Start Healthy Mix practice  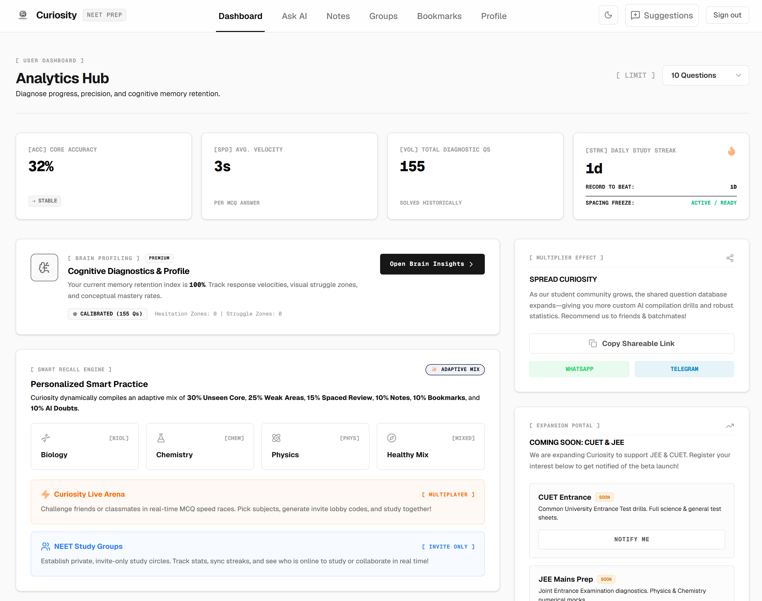coord(431,446)
